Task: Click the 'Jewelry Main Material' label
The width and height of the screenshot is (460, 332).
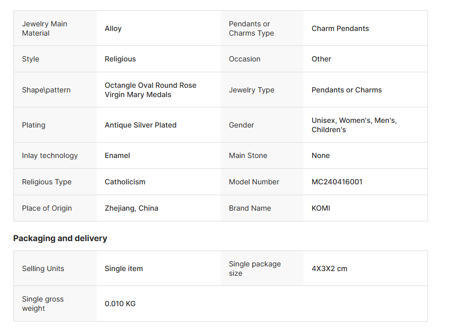Action: (x=44, y=28)
